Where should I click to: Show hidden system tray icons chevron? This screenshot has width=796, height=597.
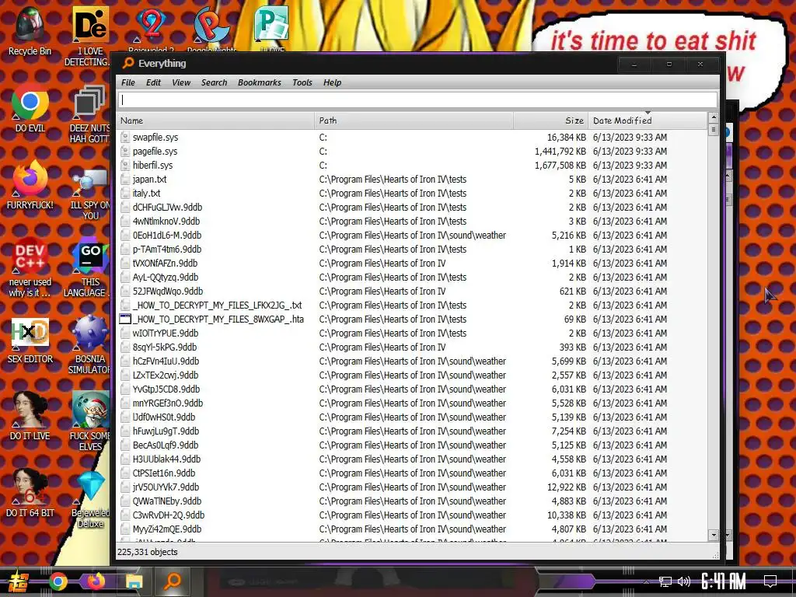click(x=646, y=581)
